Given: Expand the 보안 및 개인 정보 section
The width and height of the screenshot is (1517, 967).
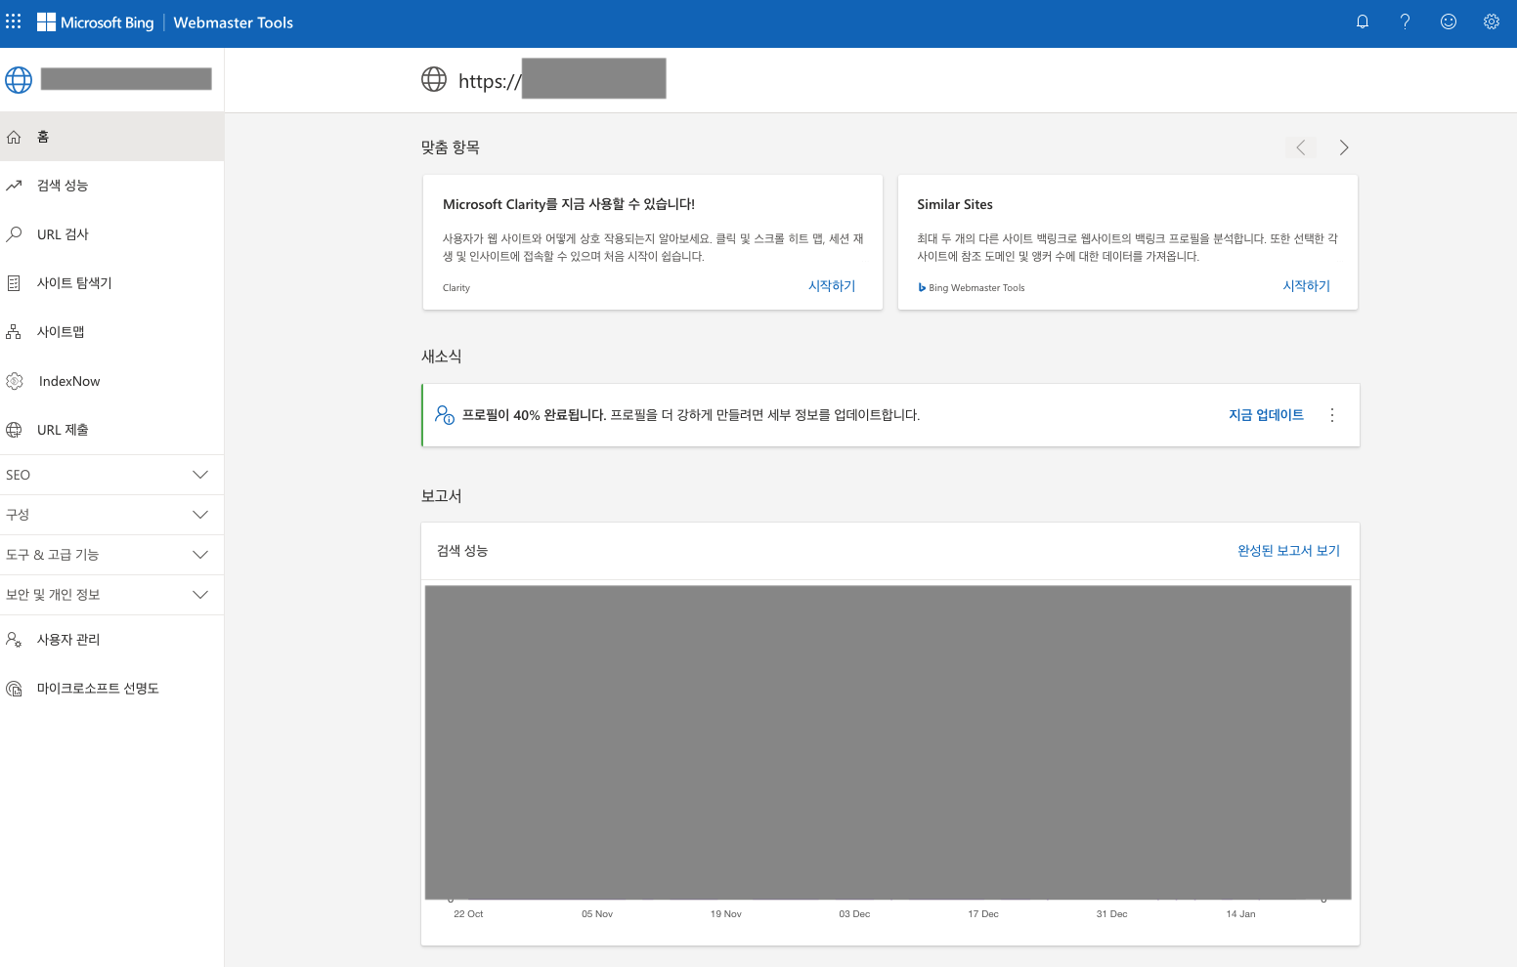Looking at the screenshot, I should pos(112,594).
